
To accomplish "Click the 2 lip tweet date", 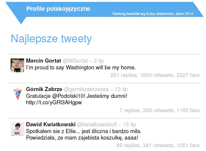I will pyautogui.click(x=99, y=61).
